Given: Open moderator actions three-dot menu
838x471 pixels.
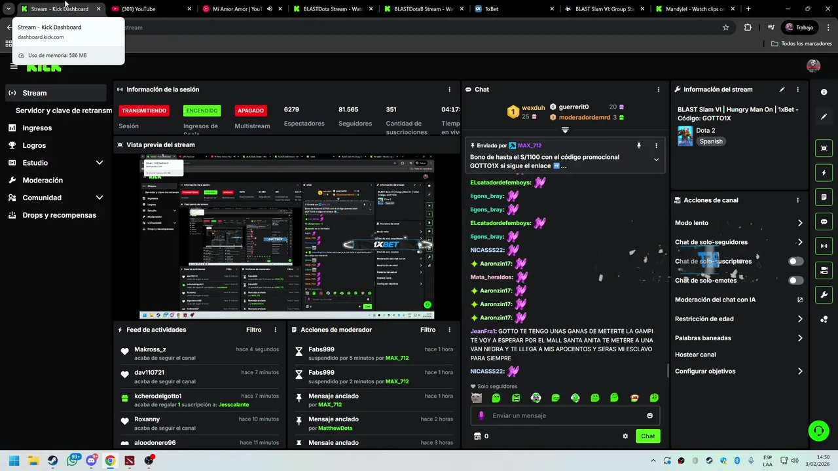Looking at the screenshot, I should (449, 330).
